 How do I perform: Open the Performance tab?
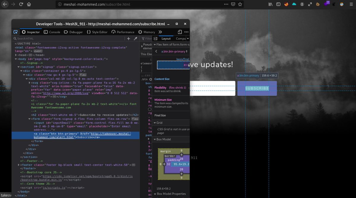[x=123, y=32]
